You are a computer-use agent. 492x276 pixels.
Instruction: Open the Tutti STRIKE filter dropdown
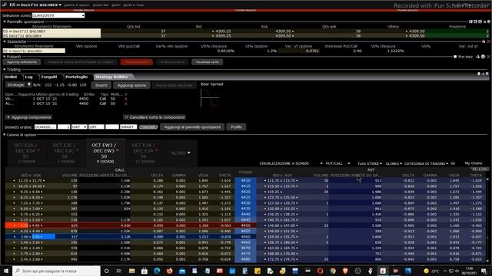pos(370,163)
